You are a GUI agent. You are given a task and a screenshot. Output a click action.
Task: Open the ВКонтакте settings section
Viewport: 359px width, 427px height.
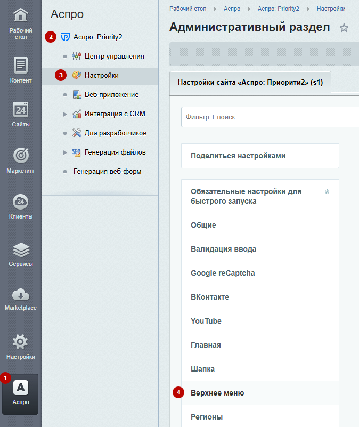(260, 297)
